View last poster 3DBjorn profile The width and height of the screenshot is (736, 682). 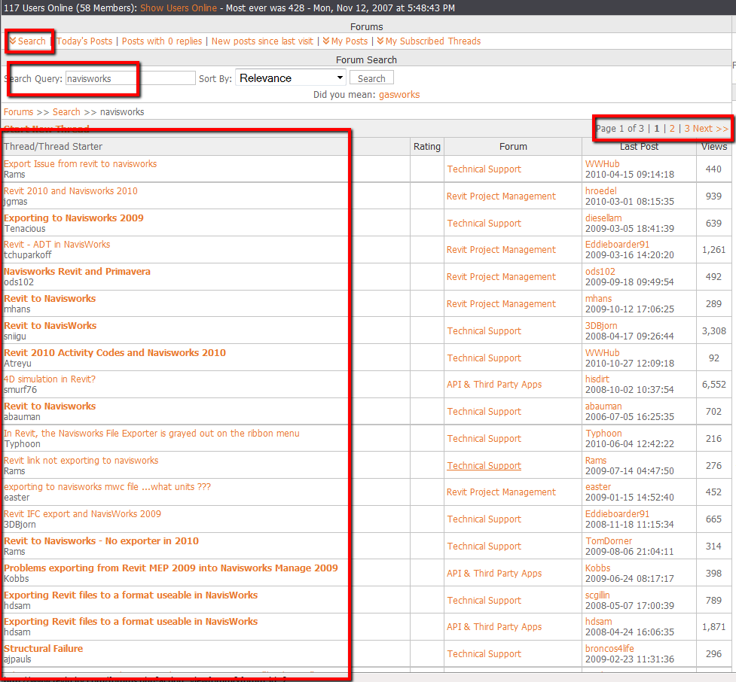(x=601, y=325)
